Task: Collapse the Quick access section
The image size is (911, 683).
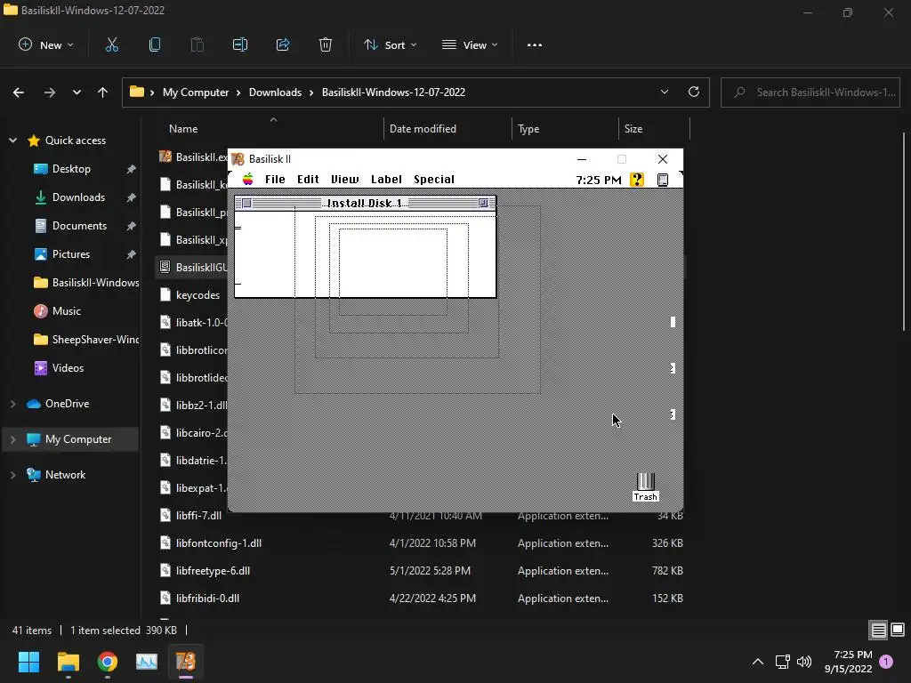Action: click(12, 141)
